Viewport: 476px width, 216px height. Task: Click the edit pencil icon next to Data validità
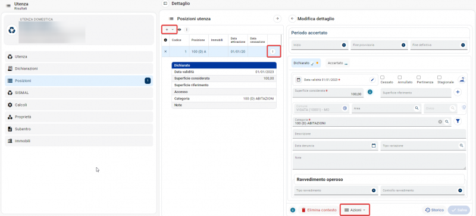(372, 80)
